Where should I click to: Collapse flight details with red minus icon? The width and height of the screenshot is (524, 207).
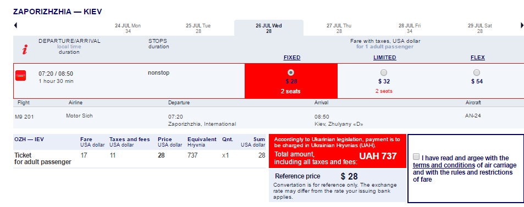point(21,76)
